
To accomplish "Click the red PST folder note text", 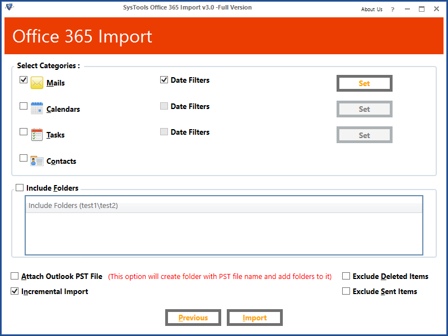I will [x=220, y=276].
